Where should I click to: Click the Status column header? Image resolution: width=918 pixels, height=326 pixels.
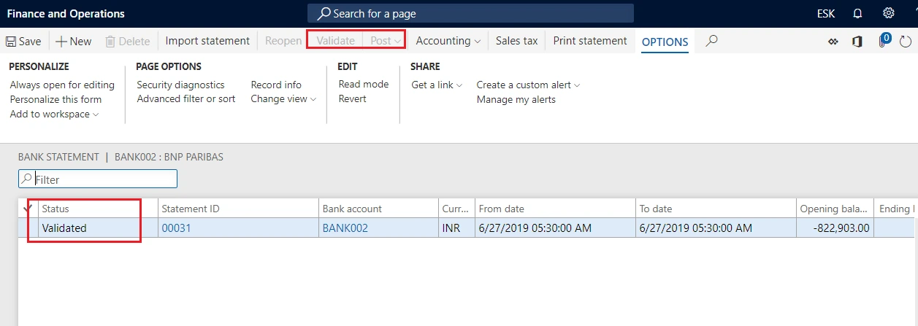(97, 209)
